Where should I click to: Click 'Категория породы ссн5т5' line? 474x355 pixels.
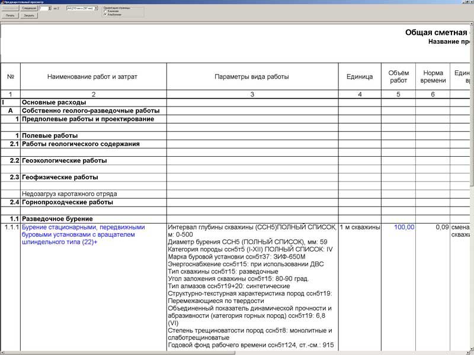pos(250,249)
